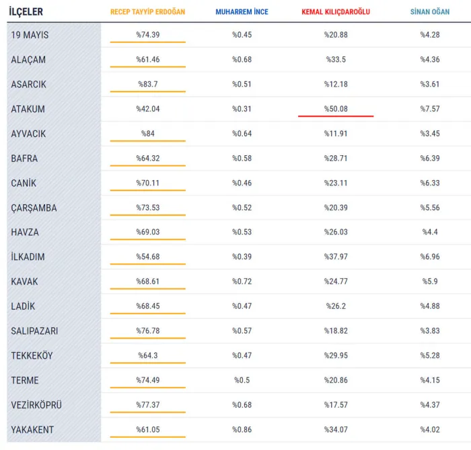The width and height of the screenshot is (471, 450).
Task: Click Kılıçdaroğlu's %50.08 value for Atakum
Action: [x=336, y=109]
